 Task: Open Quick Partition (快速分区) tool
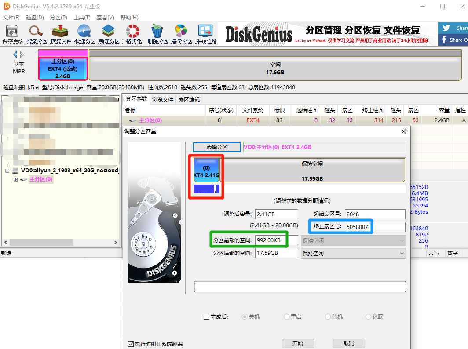click(84, 34)
